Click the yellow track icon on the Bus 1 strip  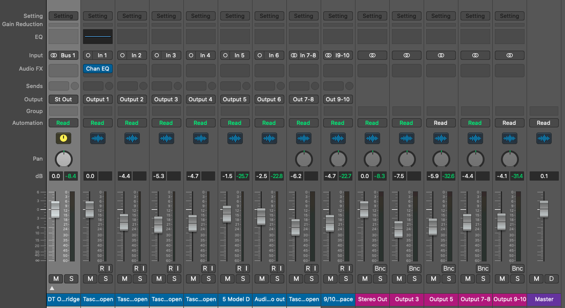(x=64, y=138)
